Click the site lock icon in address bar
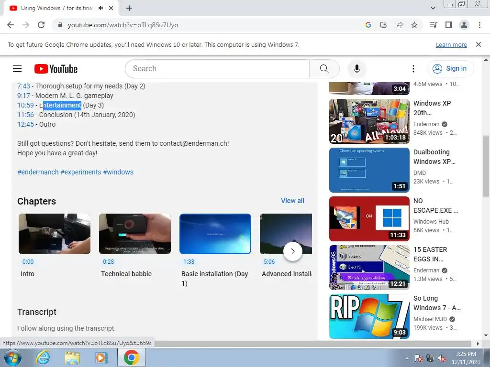Image resolution: width=490 pixels, height=367 pixels. coord(60,25)
